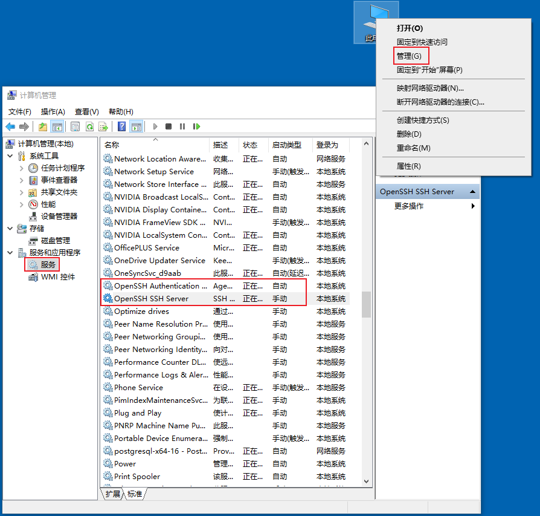This screenshot has width=540, height=516.
Task: Click gear icon of Print Spooler row
Action: pyautogui.click(x=108, y=476)
